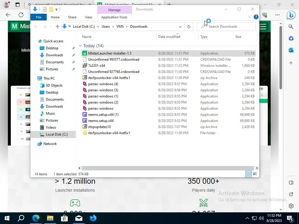
Task: Open Explorer help question mark icon
Action: (x=256, y=17)
